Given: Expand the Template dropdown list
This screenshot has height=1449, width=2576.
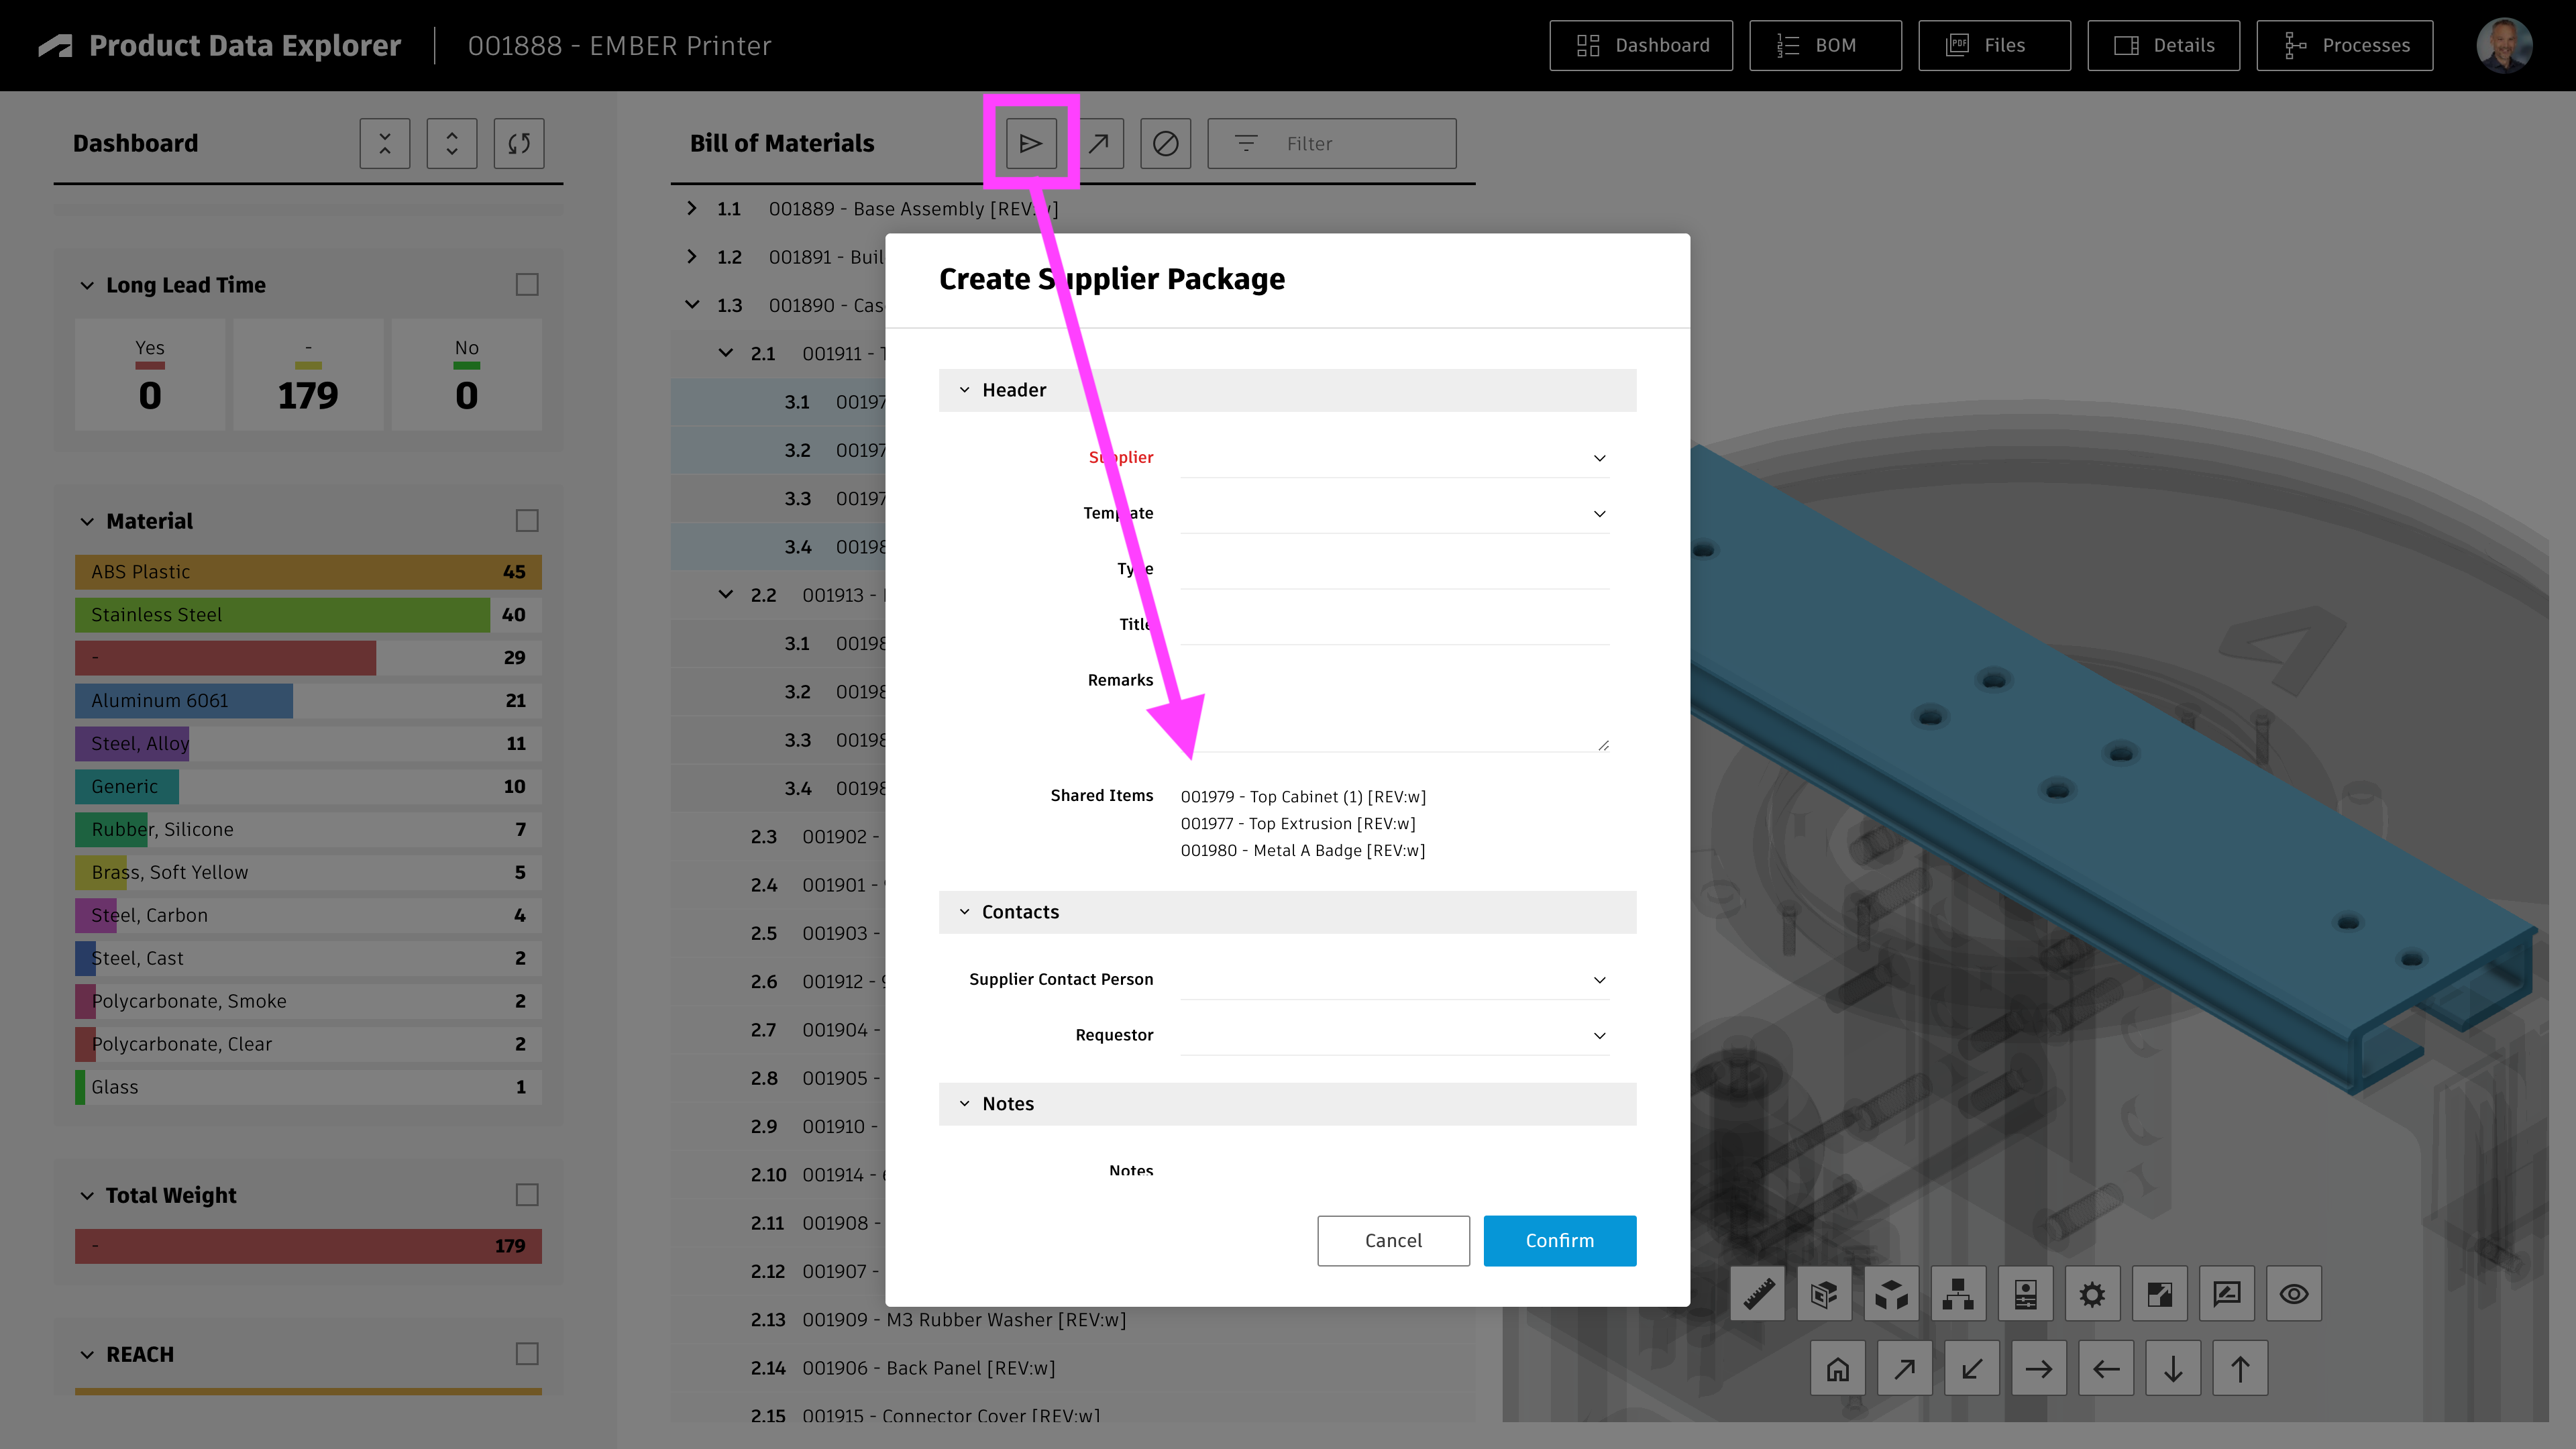Looking at the screenshot, I should [x=1394, y=514].
